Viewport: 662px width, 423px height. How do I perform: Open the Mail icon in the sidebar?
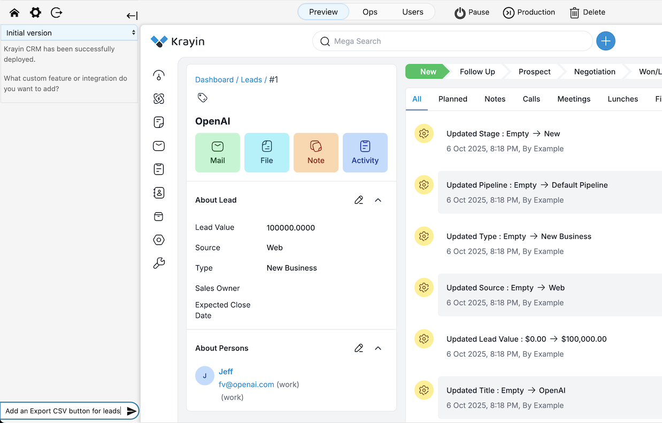tap(159, 146)
